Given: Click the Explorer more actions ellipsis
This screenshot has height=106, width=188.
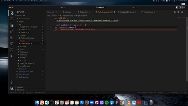Looking at the screenshot, I should point(42,12).
